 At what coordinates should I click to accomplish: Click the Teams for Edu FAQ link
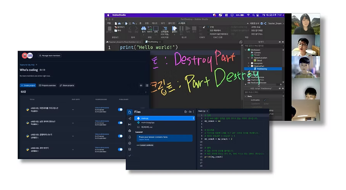(27, 65)
